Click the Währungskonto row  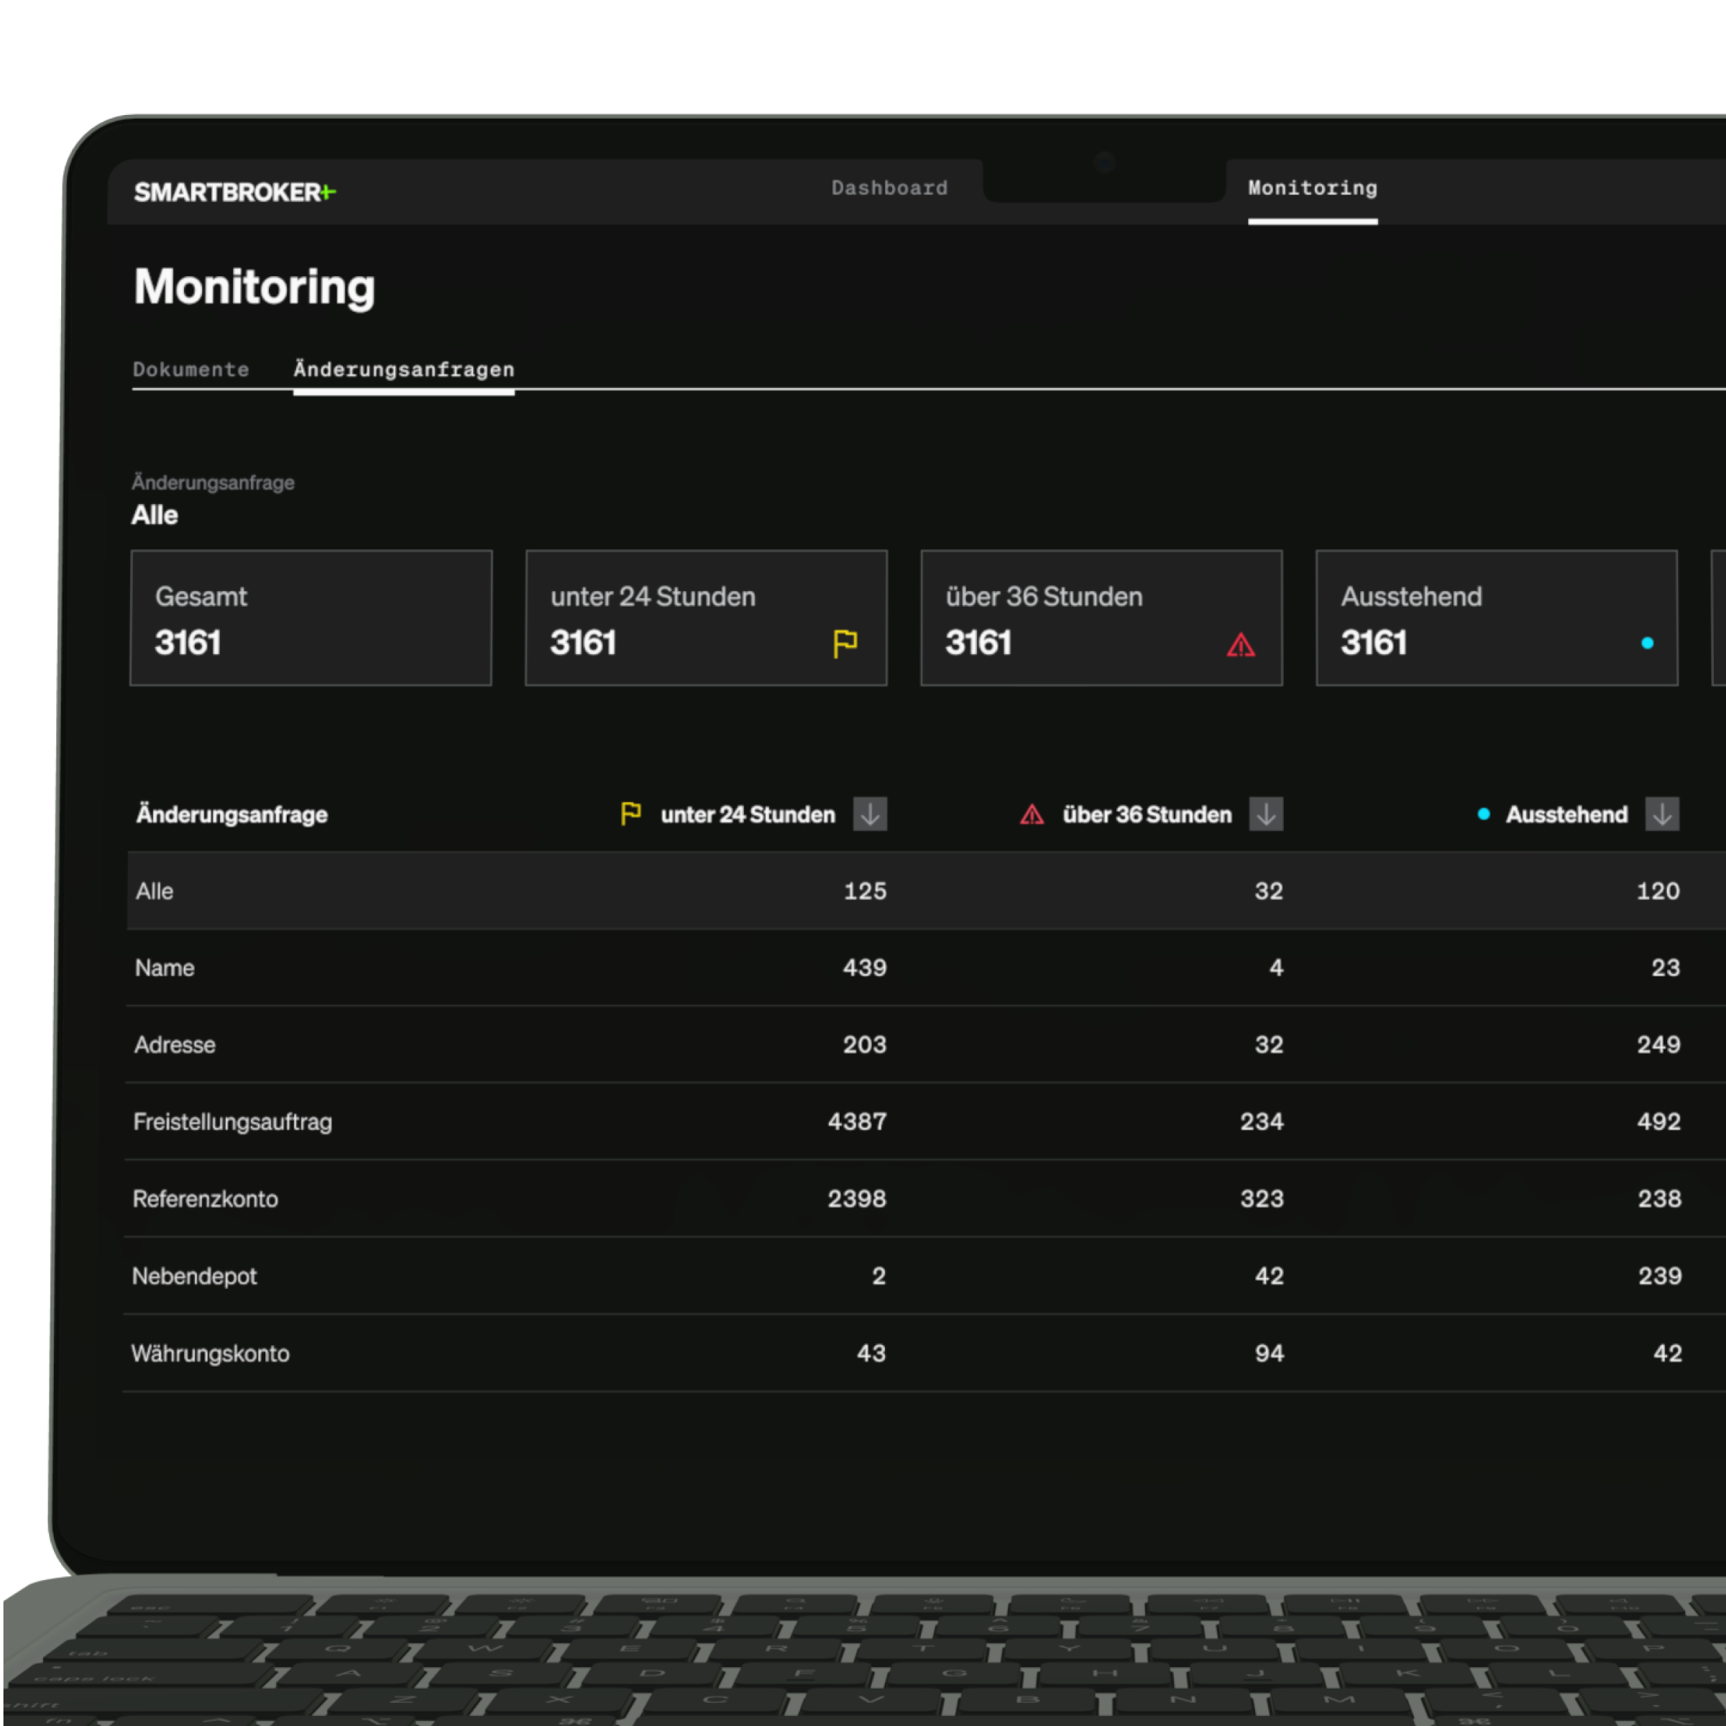tap(210, 1353)
